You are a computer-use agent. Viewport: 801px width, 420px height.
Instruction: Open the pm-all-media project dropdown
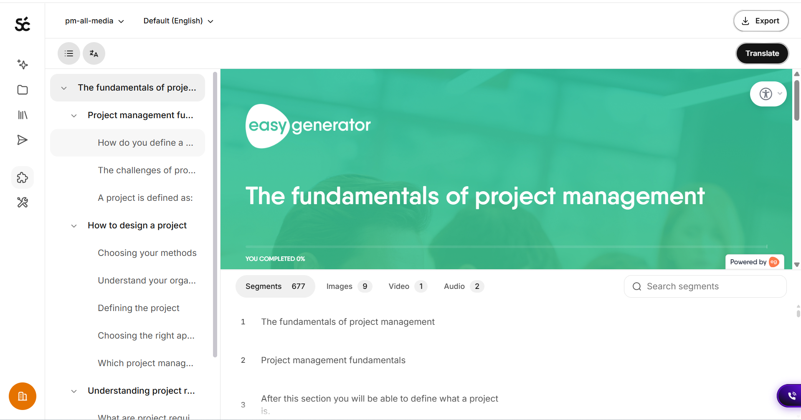coord(94,21)
